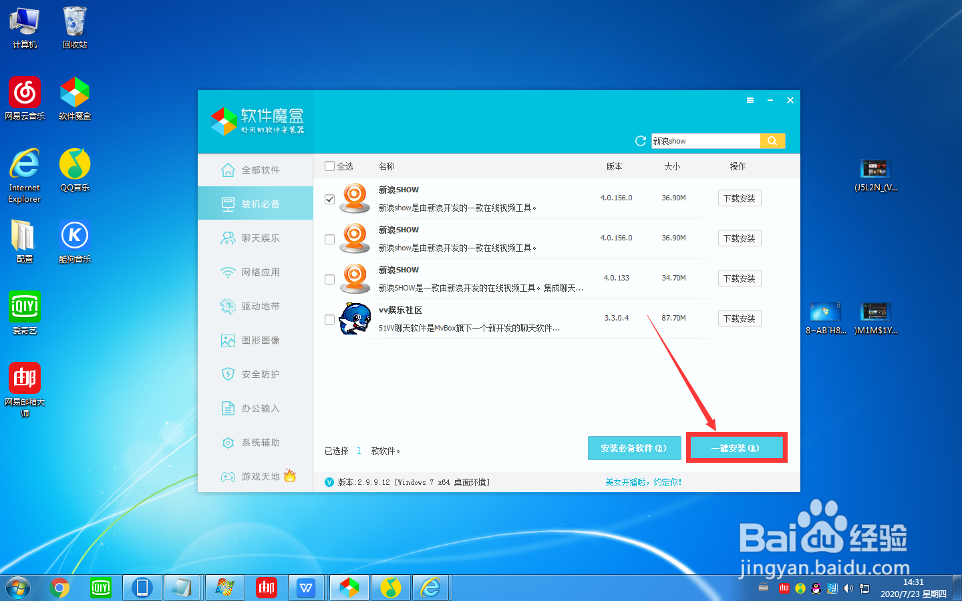Click the refresh icon beside search box

(640, 141)
